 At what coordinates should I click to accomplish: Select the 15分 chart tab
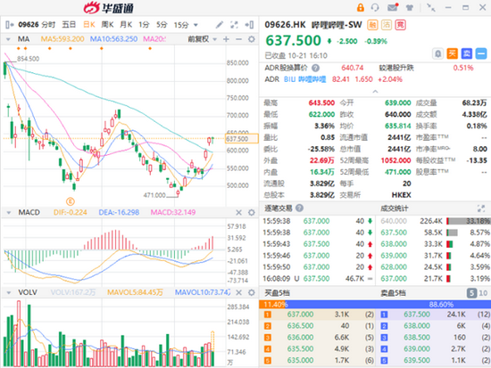click(x=181, y=25)
